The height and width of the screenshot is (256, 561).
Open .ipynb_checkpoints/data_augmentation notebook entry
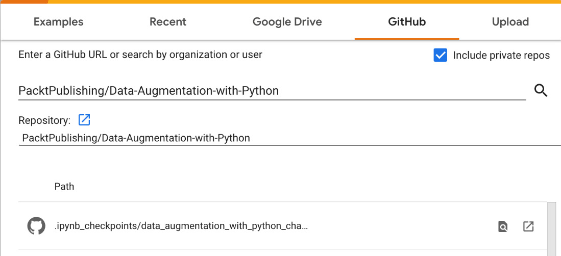click(x=181, y=226)
